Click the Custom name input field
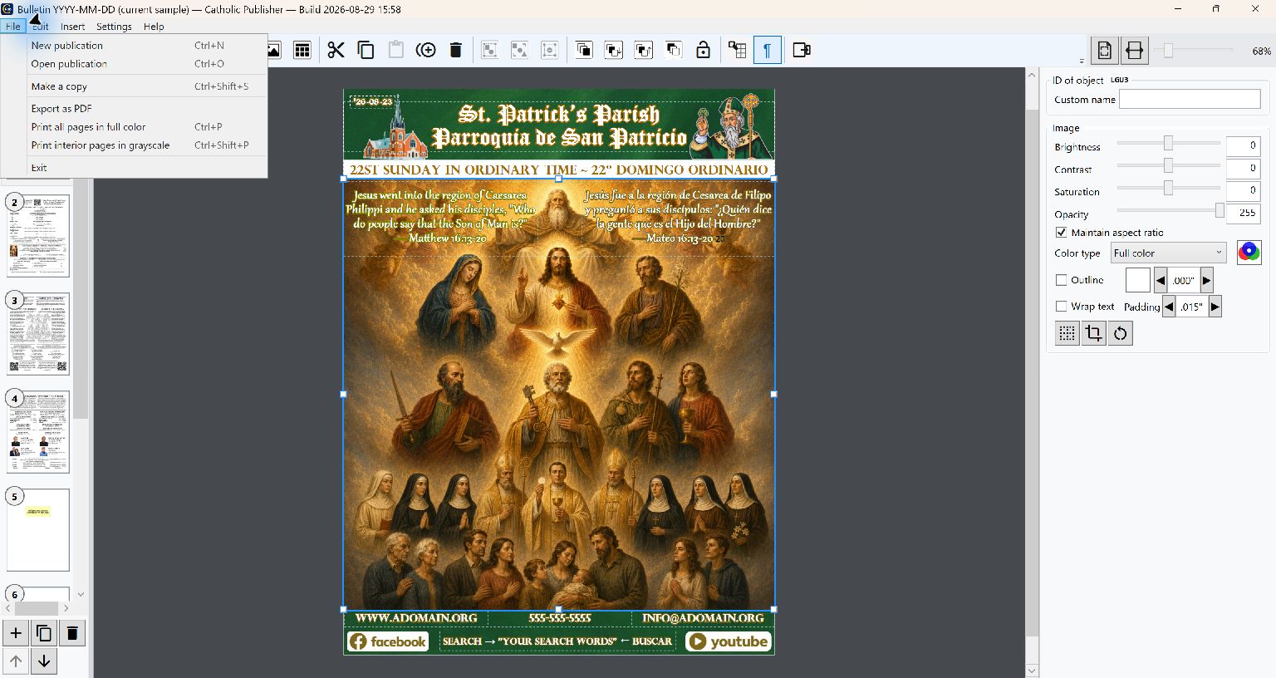 point(1190,100)
